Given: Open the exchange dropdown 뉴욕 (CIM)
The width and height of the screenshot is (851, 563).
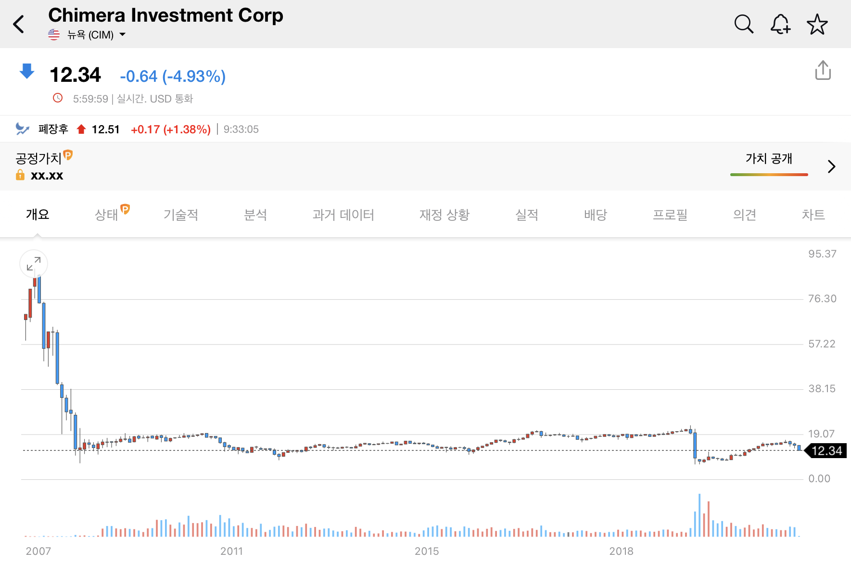Looking at the screenshot, I should [x=96, y=35].
